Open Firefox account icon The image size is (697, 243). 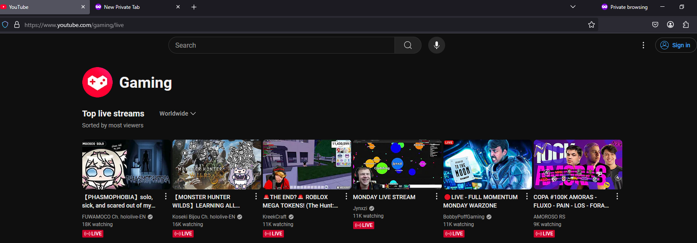coord(670,25)
